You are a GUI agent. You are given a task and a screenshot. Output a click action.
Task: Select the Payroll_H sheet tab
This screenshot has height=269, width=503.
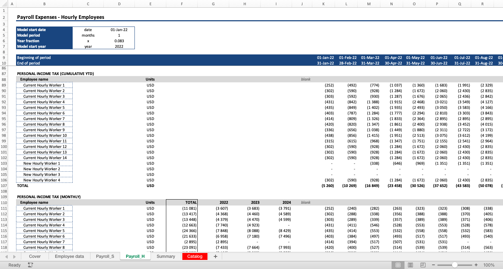[135, 256]
